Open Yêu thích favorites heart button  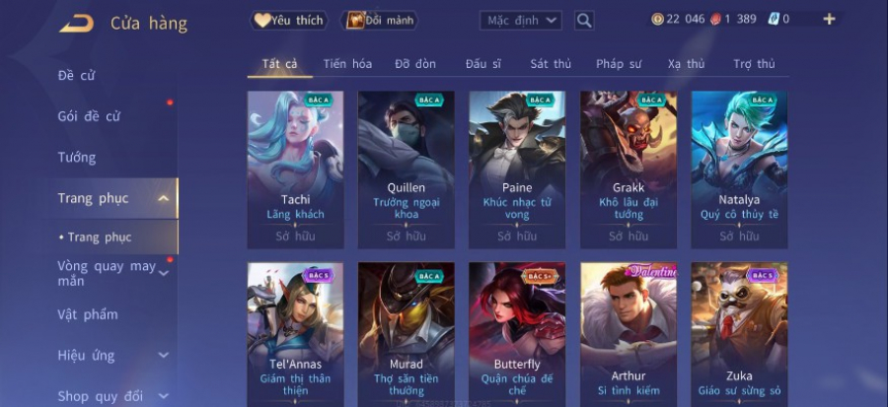point(289,21)
